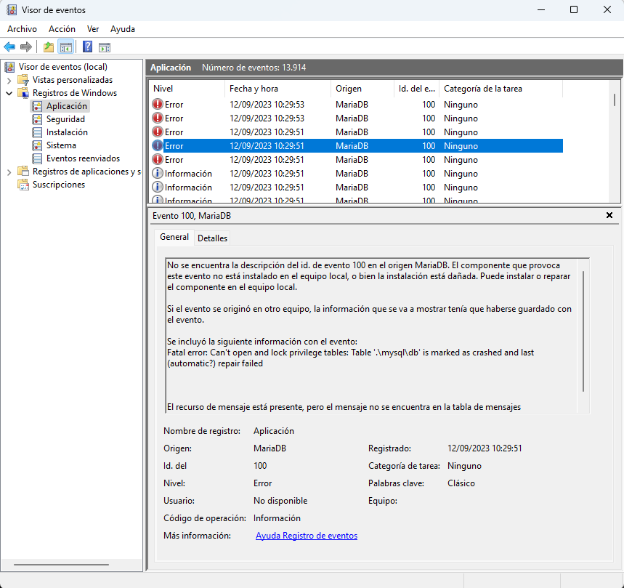Viewport: 624px width, 588px height.
Task: Click the Up one level folder icon
Action: coord(49,47)
